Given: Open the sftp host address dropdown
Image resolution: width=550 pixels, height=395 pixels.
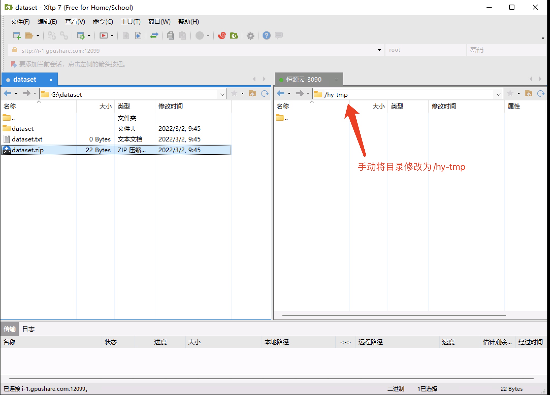Looking at the screenshot, I should pyautogui.click(x=379, y=50).
